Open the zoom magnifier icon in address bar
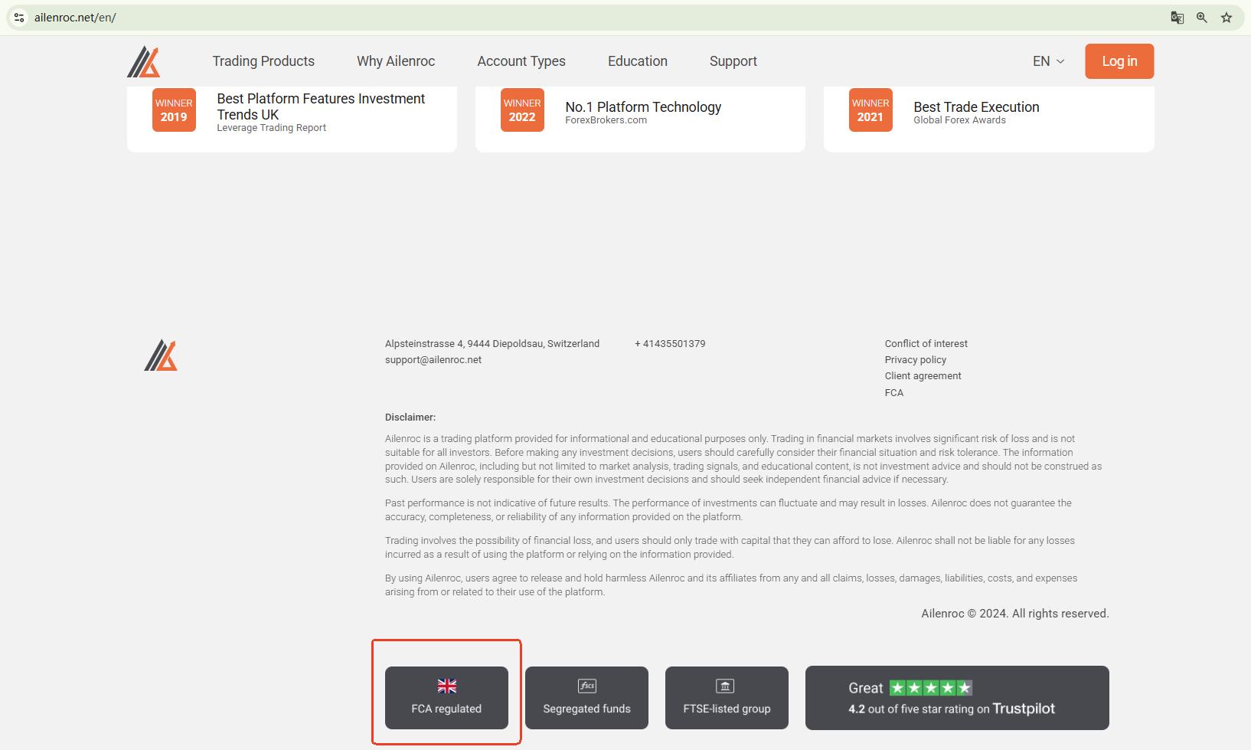 click(1202, 18)
